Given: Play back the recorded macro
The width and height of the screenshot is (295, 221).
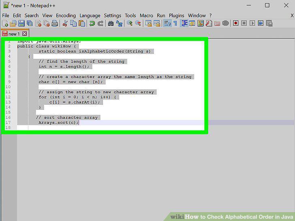Looking at the screenshot, I should click(252, 23).
